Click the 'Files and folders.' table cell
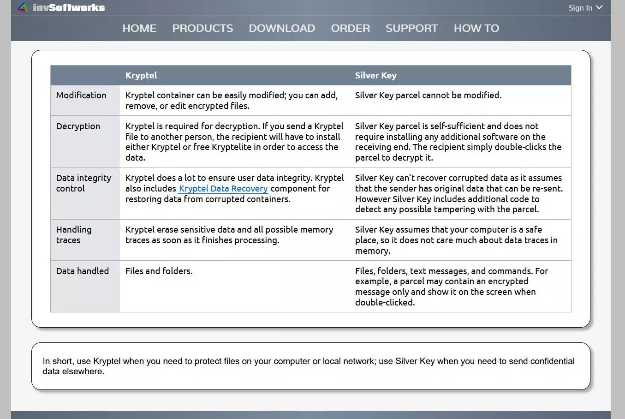The height and width of the screenshot is (419, 625). (159, 271)
